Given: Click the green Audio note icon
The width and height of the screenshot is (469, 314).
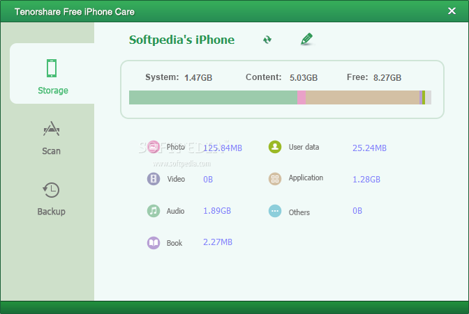Looking at the screenshot, I should (154, 211).
